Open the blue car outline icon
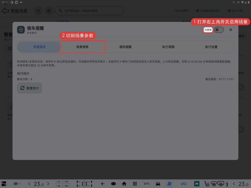 184,184
